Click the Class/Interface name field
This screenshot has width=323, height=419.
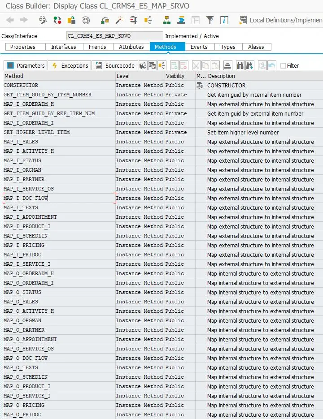coord(114,36)
